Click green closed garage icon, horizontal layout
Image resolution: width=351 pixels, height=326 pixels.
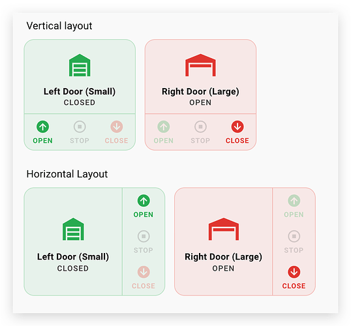[x=73, y=229]
